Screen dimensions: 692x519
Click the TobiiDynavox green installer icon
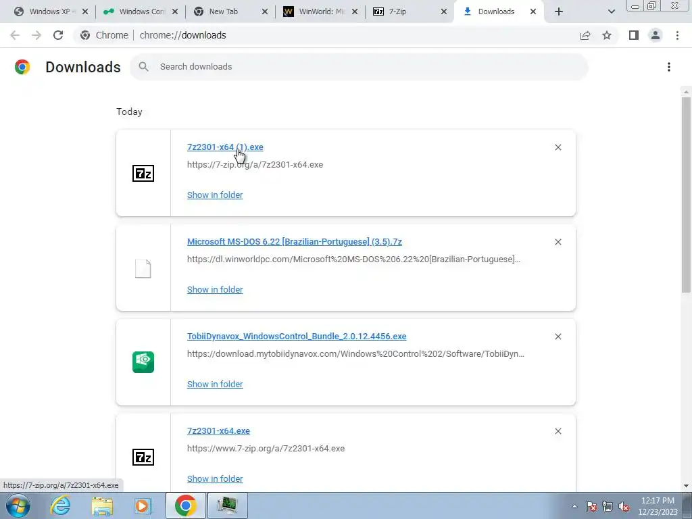(x=143, y=362)
